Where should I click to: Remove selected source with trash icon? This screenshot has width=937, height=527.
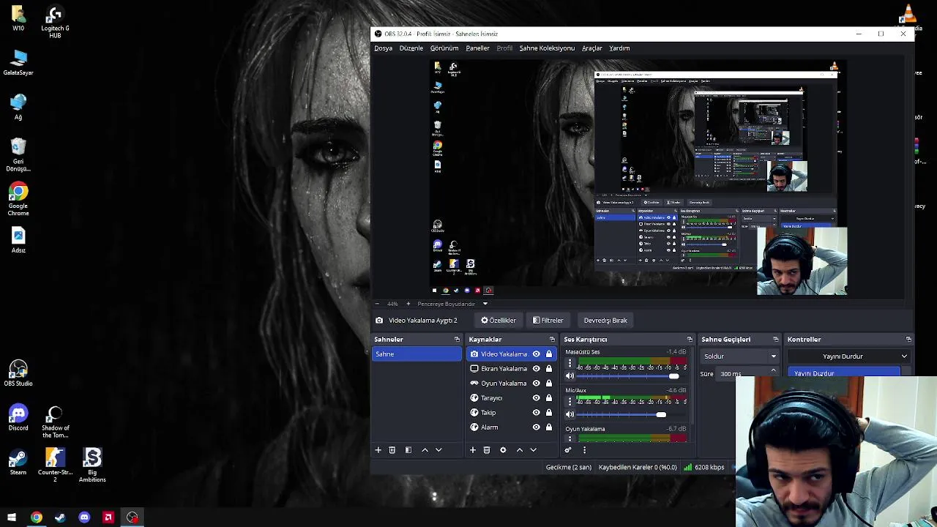487,450
